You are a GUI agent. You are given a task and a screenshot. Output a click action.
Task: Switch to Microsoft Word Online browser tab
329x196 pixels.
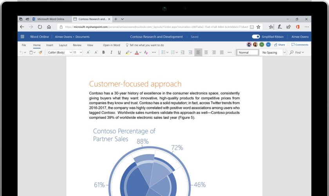[51, 19]
